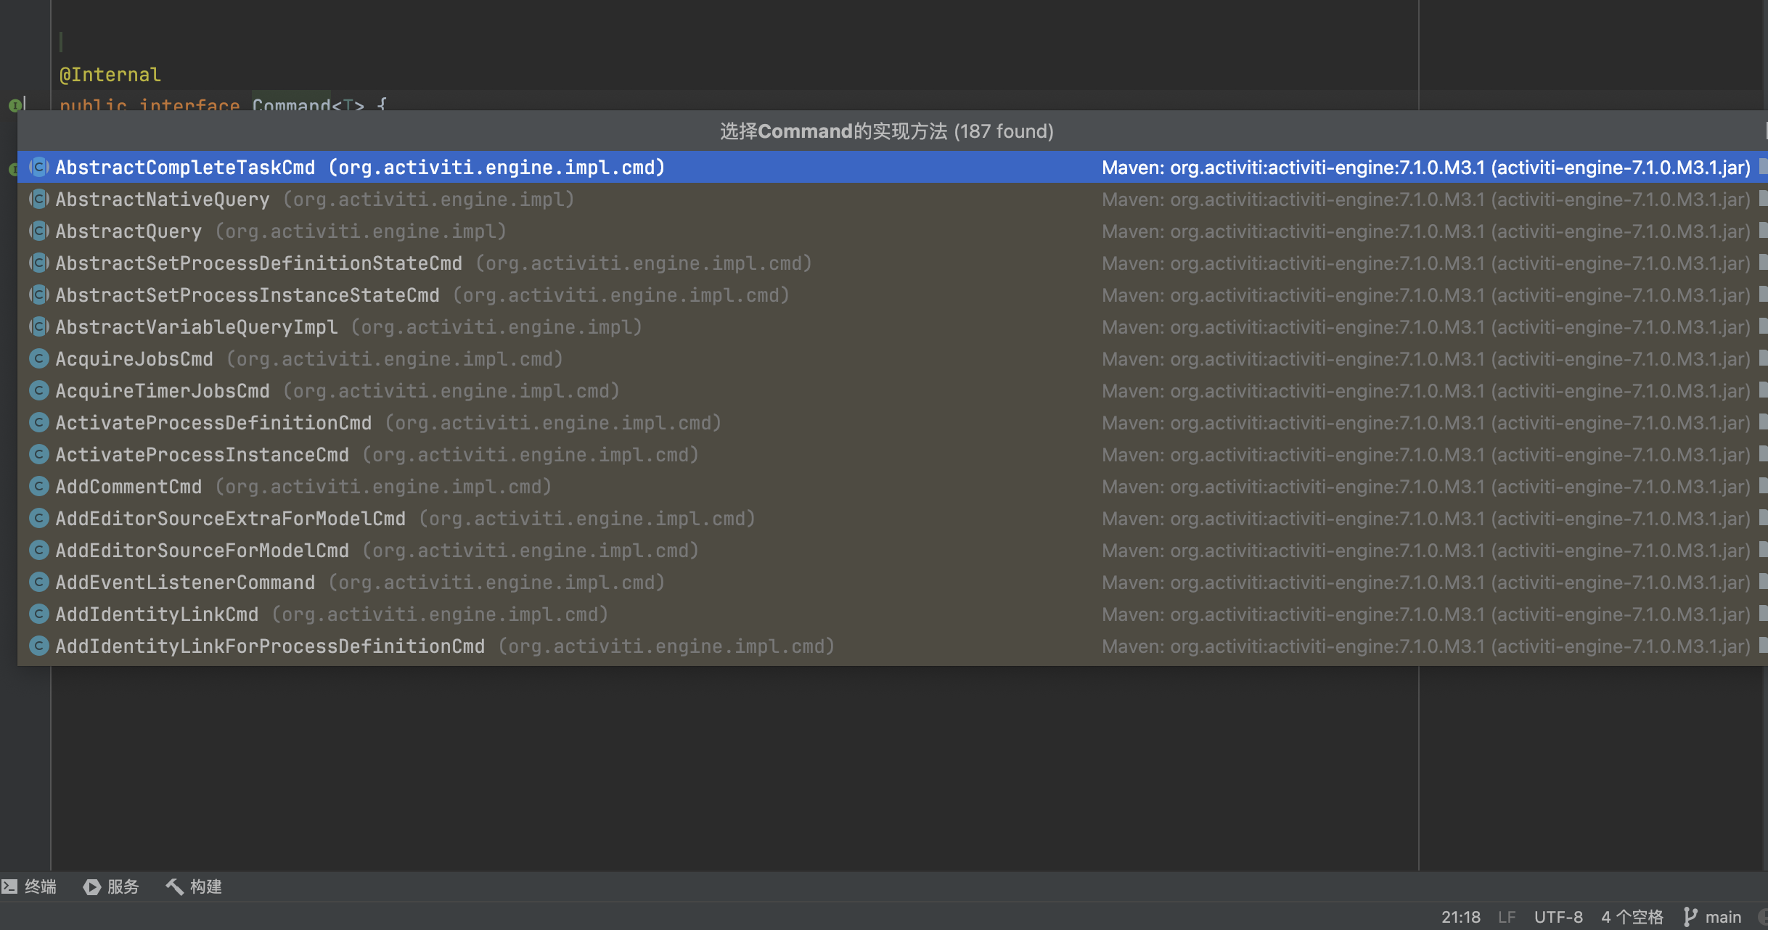
Task: Click the abstract class icon beside AbstractNativeQuery
Action: coord(38,199)
